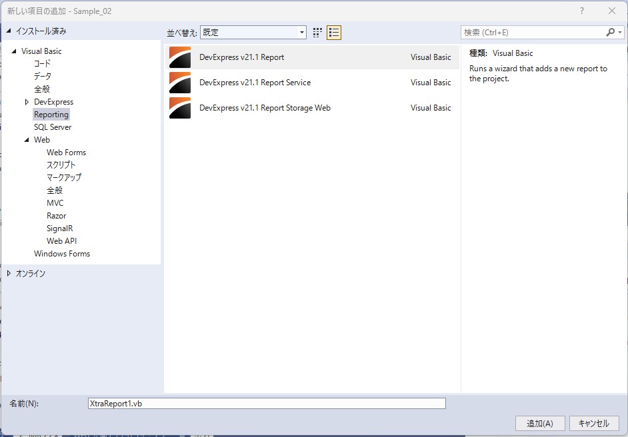Screen dimensions: 628x437
Task: Expand the オンライン section
Action: coord(9,273)
